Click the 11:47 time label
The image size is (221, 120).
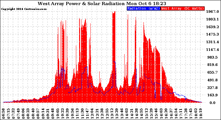(87, 114)
